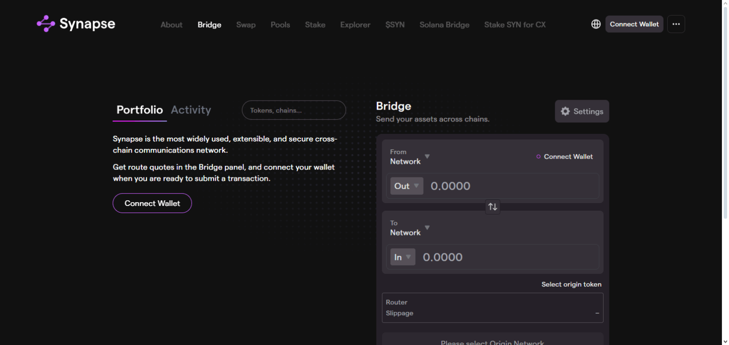Open the ellipsis more-options menu
This screenshot has width=729, height=345.
(676, 23)
